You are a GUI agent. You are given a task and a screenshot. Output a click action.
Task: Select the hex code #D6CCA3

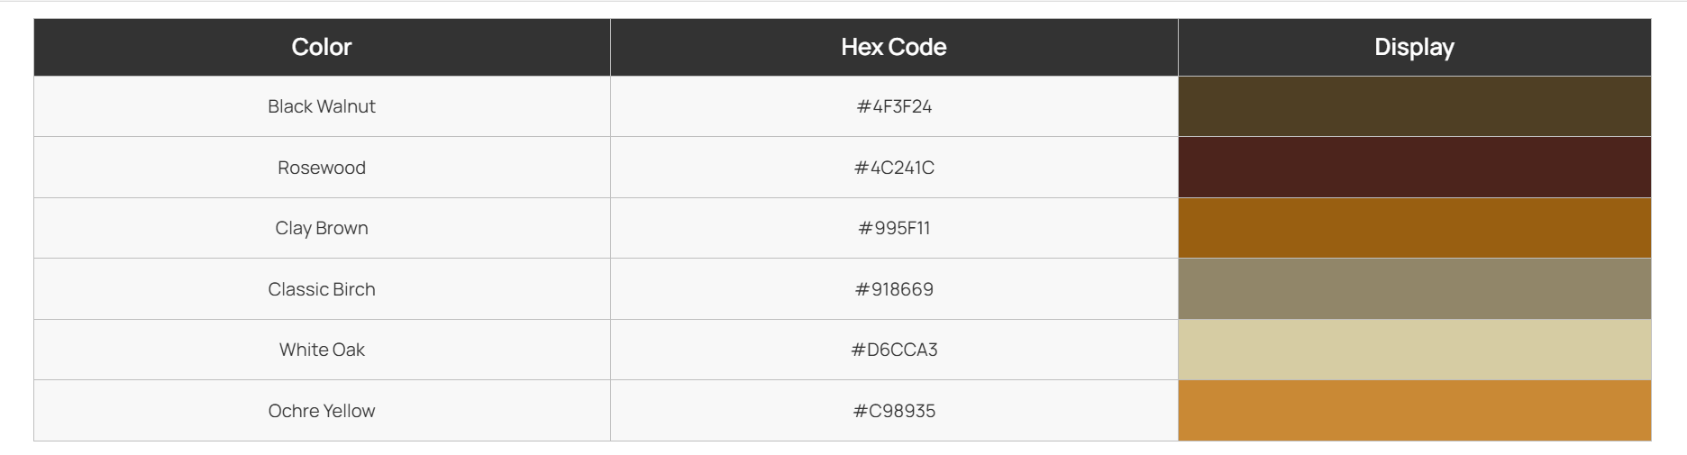pos(894,350)
